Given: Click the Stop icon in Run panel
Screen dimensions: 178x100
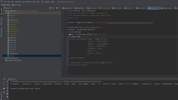Looking at the screenshot, I should 4,85.
